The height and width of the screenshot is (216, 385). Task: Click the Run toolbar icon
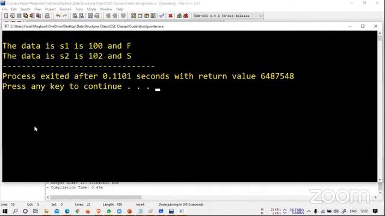140,16
